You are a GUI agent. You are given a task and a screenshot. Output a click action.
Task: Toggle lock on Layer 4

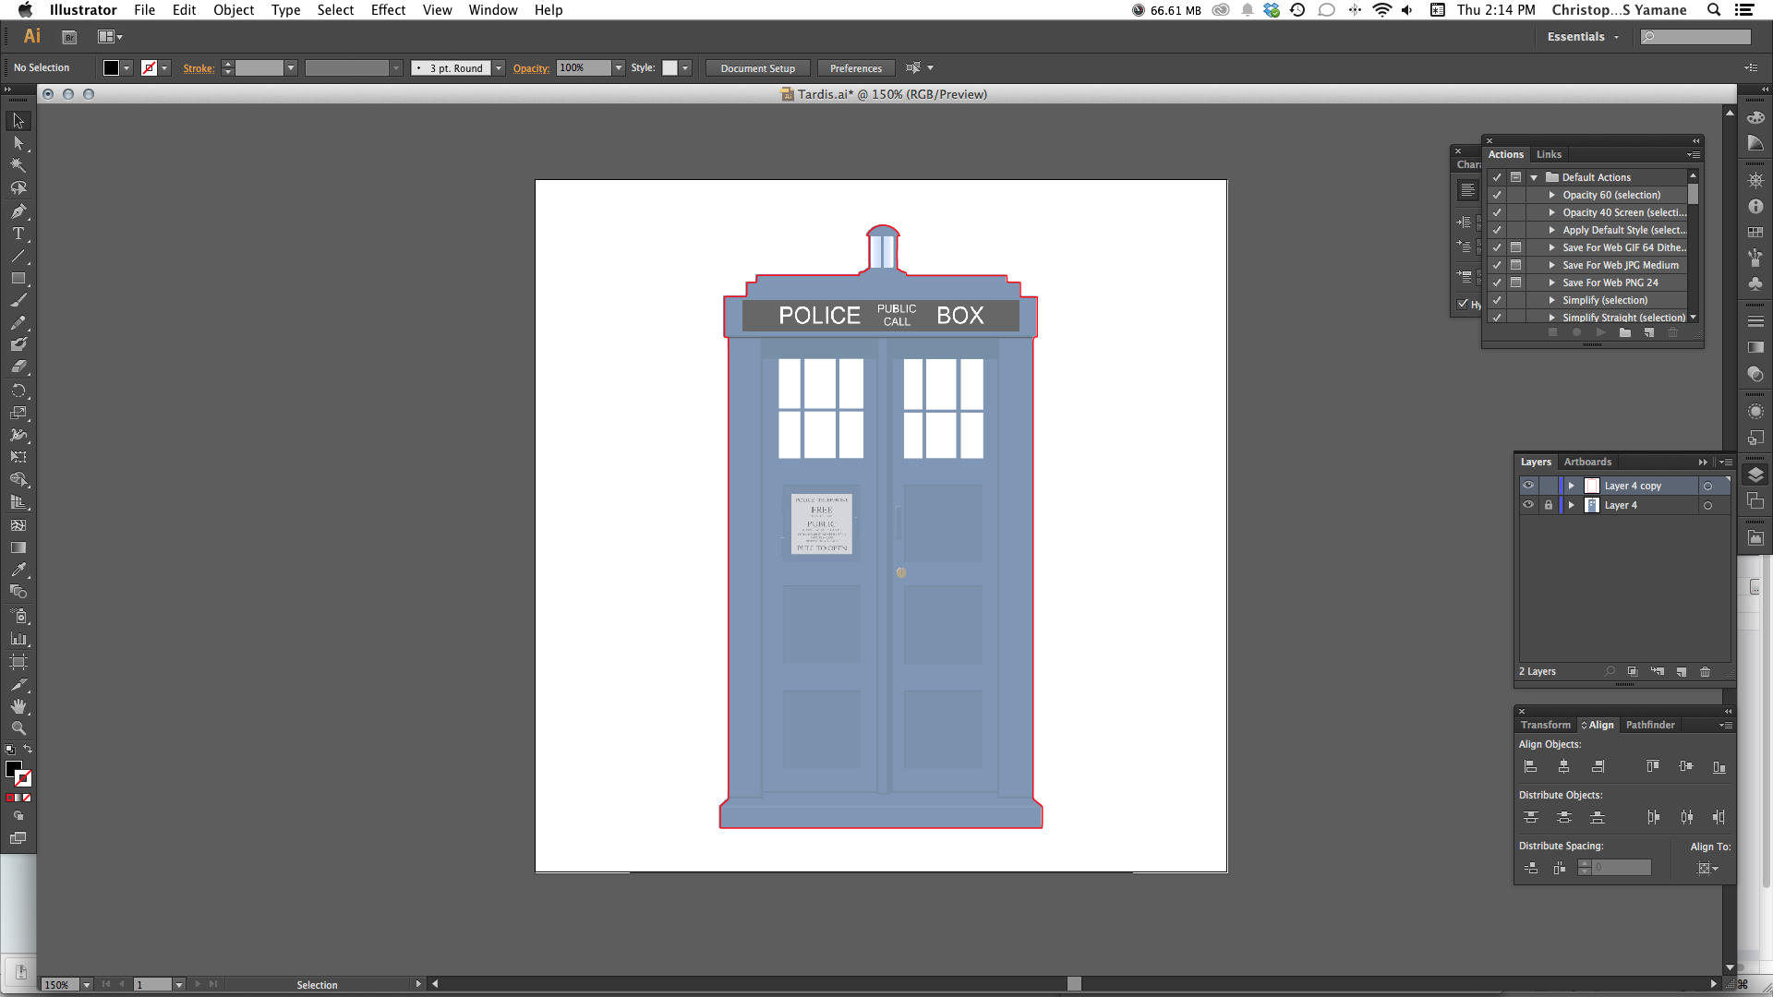(x=1549, y=505)
